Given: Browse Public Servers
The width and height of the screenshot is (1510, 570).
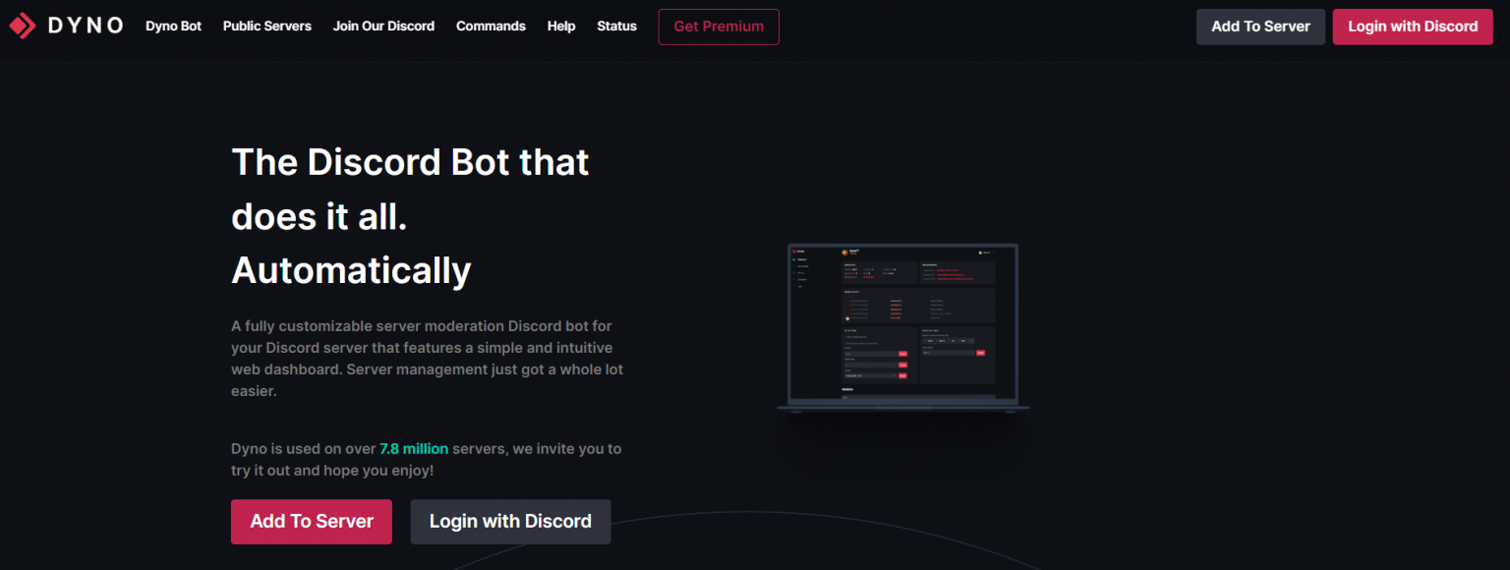Looking at the screenshot, I should (266, 27).
